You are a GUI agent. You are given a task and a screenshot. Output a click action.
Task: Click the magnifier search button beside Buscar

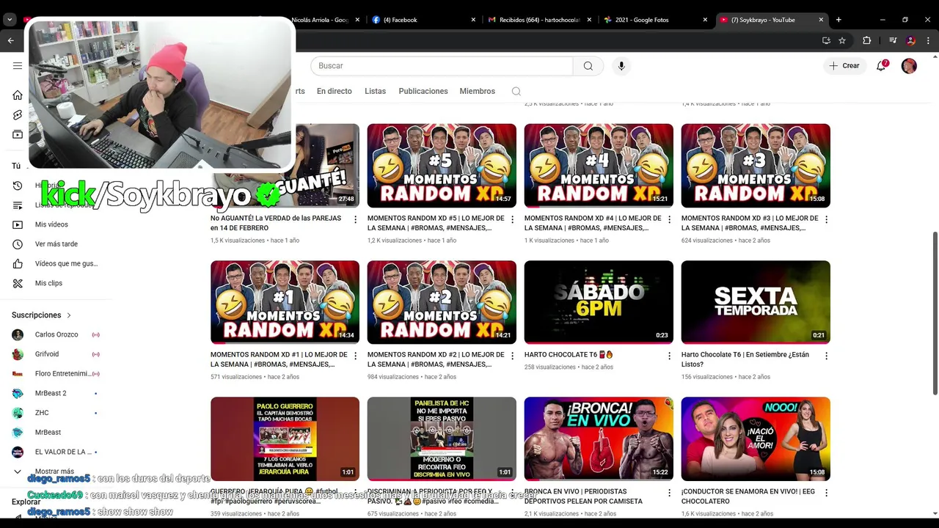pos(588,66)
